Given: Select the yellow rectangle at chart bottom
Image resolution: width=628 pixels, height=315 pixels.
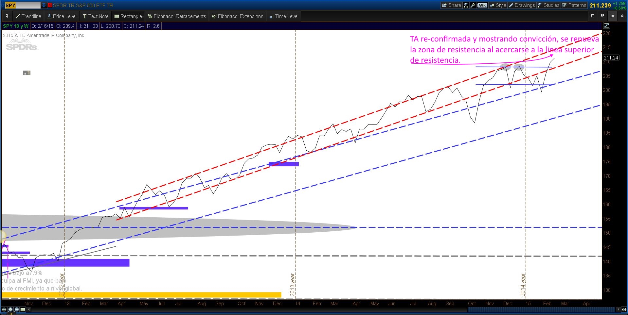Looking at the screenshot, I should [x=141, y=295].
